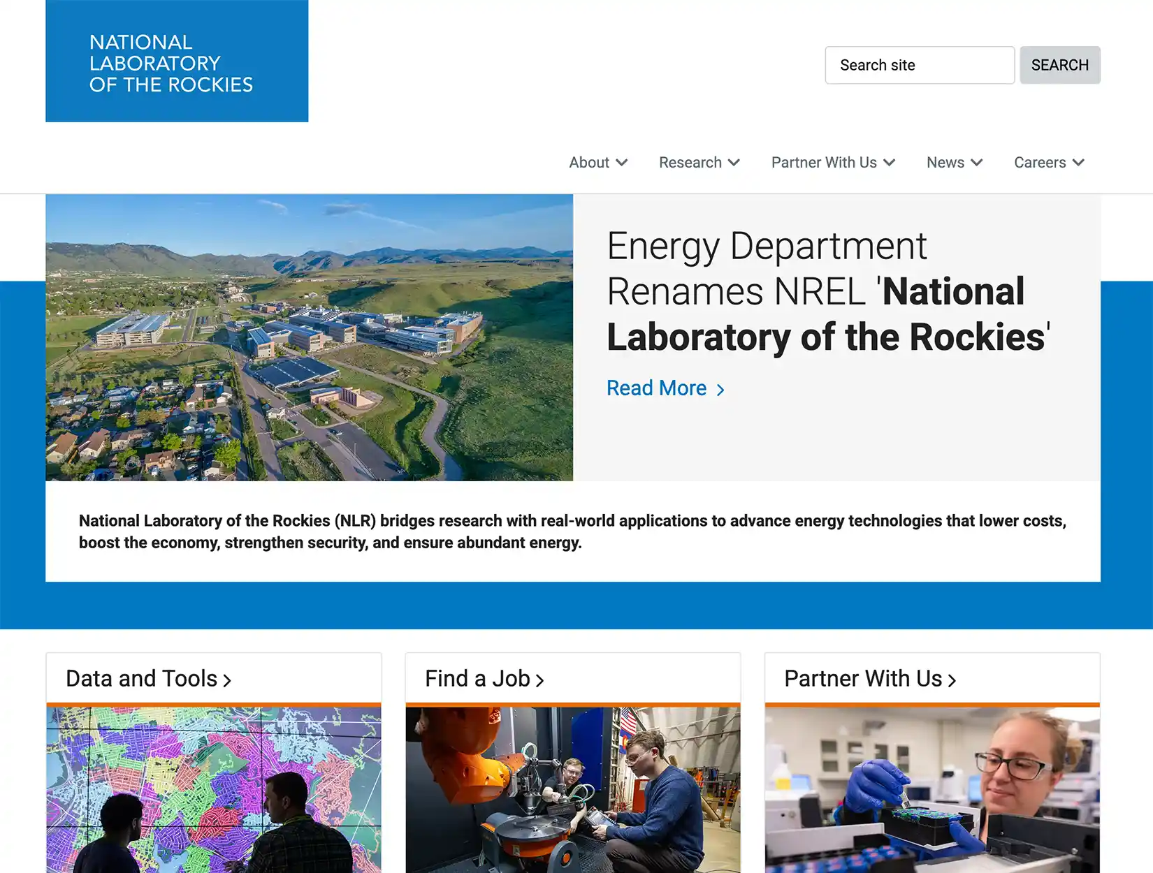The width and height of the screenshot is (1153, 873).
Task: Click the arrow icon after Read More
Action: pos(720,390)
